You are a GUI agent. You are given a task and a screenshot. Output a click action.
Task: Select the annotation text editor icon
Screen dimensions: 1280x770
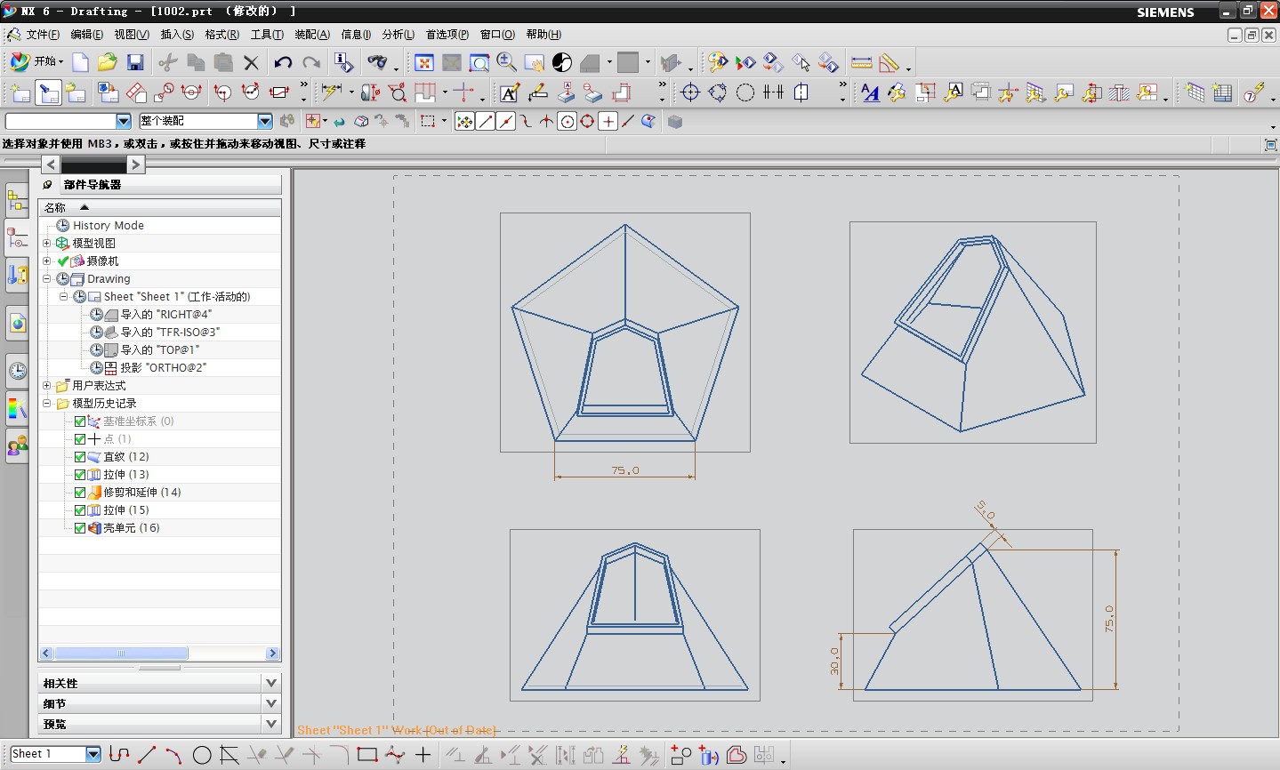[x=509, y=92]
